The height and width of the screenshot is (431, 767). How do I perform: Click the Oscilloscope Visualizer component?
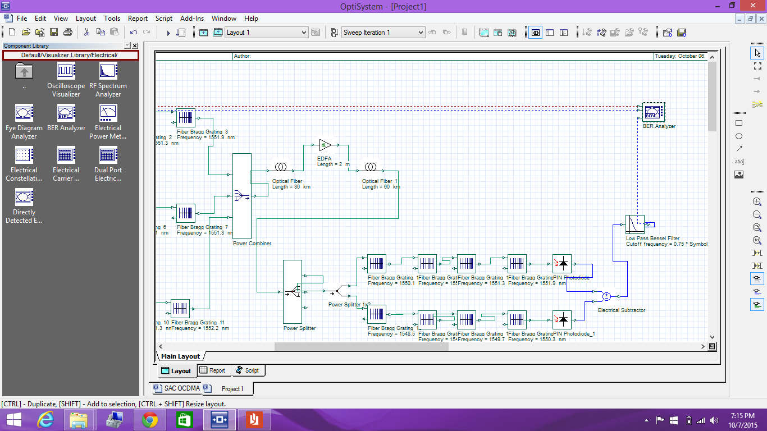click(x=66, y=80)
